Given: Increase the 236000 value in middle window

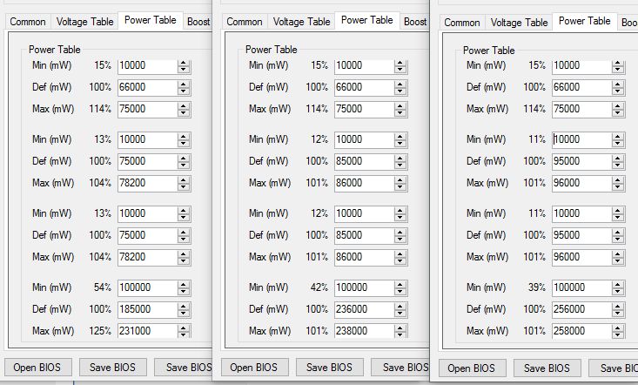Looking at the screenshot, I should 400,307.
